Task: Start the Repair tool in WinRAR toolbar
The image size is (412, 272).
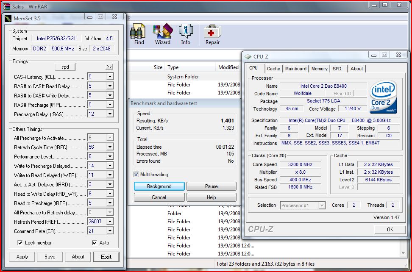Action: coord(212,34)
